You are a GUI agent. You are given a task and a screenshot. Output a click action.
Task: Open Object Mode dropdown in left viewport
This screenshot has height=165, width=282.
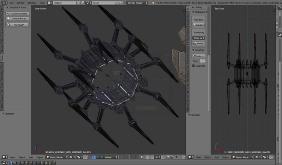coord(56,157)
